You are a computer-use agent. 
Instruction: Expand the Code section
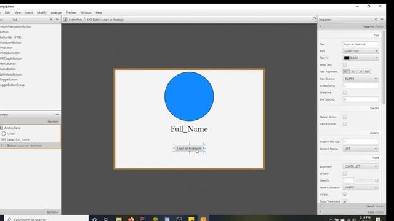(x=352, y=212)
